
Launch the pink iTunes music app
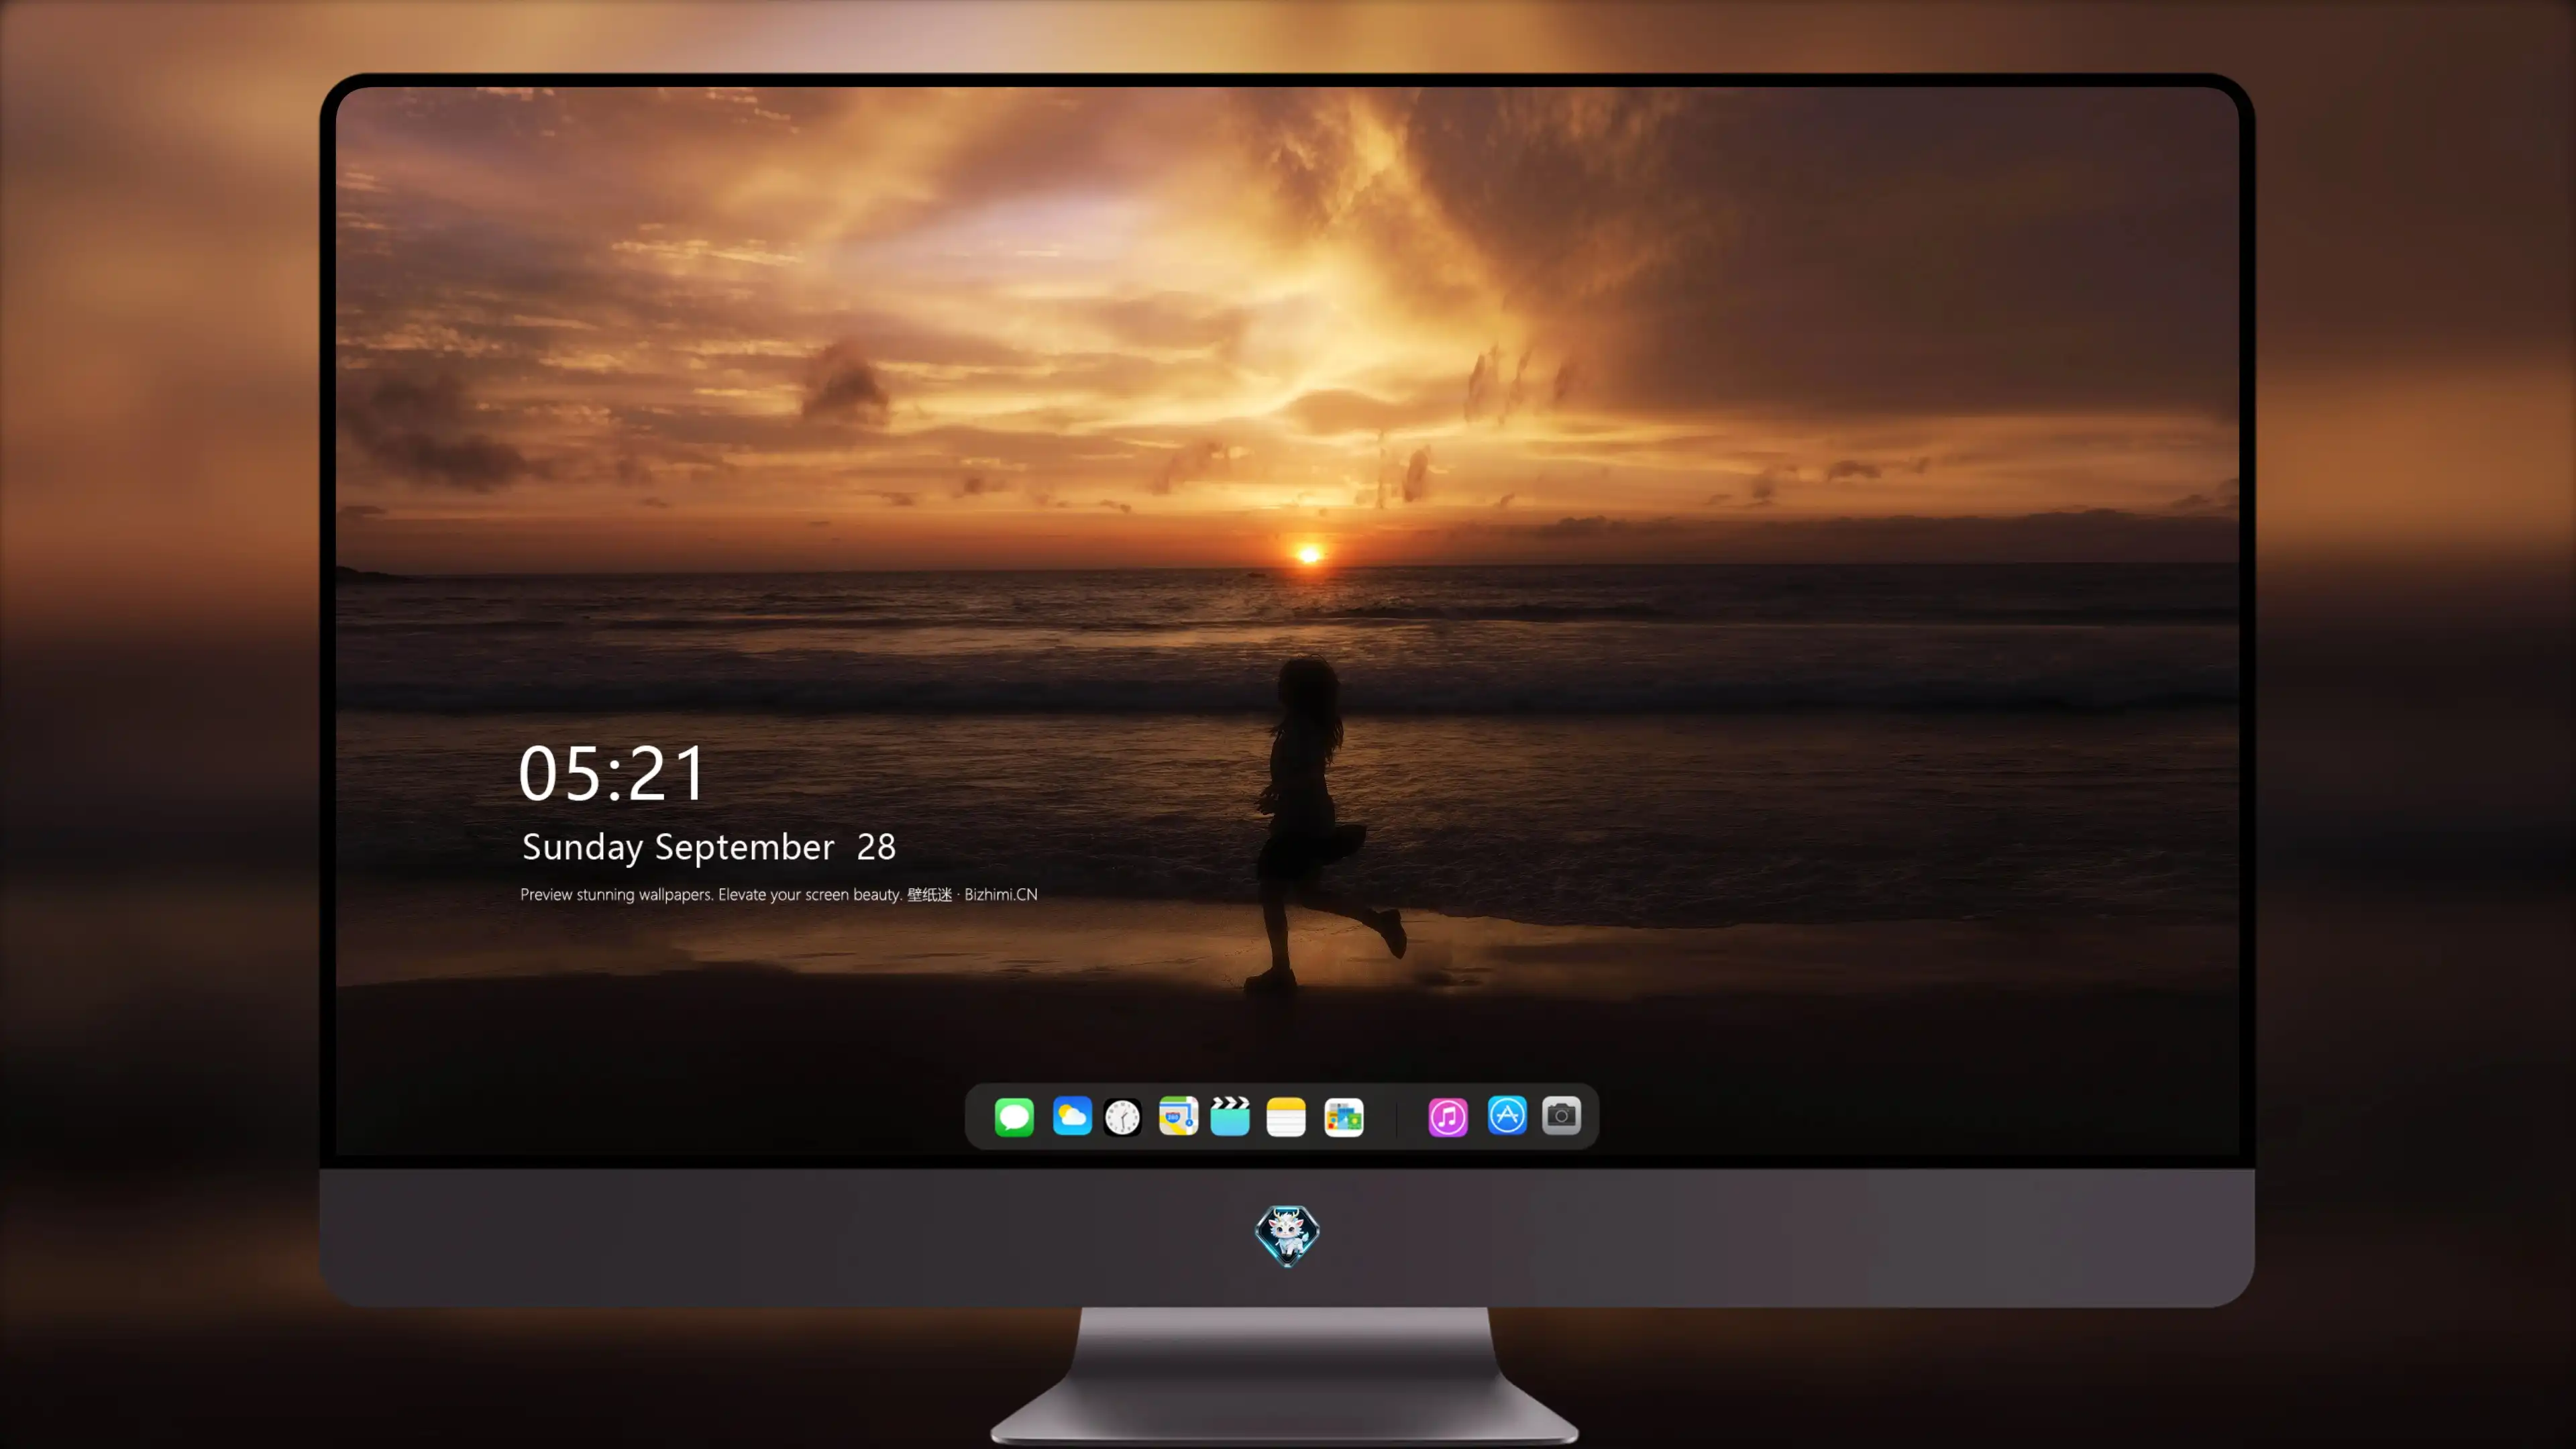(x=1448, y=1116)
